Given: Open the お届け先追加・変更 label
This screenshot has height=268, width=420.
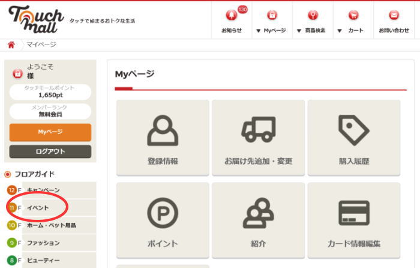Looking at the screenshot, I should click(258, 161).
